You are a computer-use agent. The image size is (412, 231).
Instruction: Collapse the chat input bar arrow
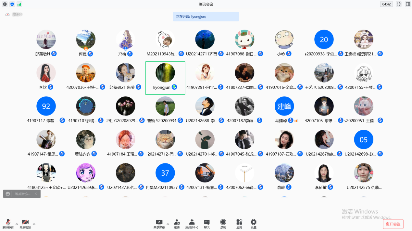pyautogui.click(x=36, y=194)
